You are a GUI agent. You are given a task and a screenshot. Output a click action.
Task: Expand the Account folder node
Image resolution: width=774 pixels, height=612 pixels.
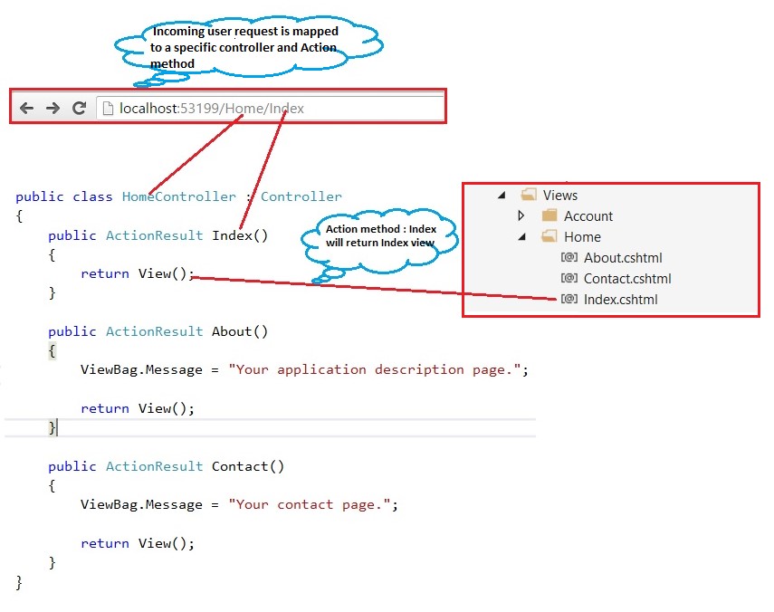coord(521,215)
